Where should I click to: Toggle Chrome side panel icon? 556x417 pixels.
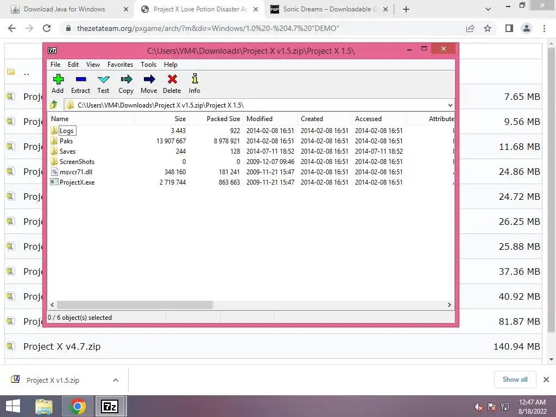509,28
